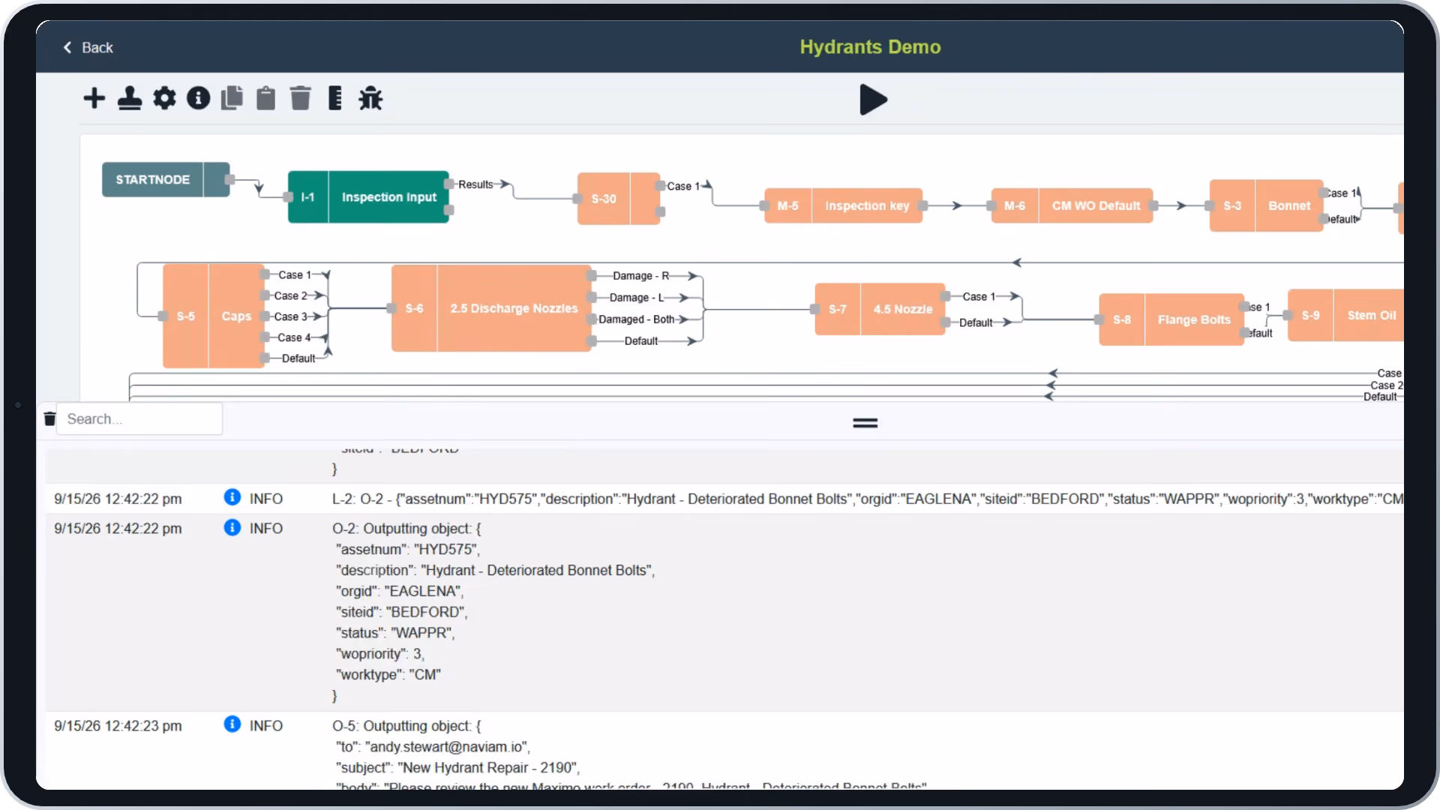Select the STARTNODE node
Image resolution: width=1440 pixels, height=810 pixels.
point(165,180)
